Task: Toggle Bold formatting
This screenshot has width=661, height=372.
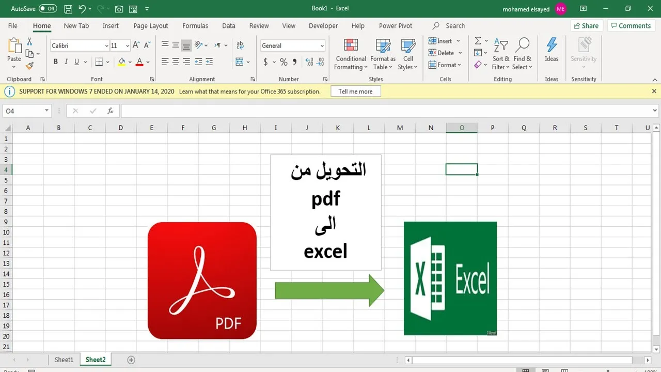Action: [x=56, y=62]
